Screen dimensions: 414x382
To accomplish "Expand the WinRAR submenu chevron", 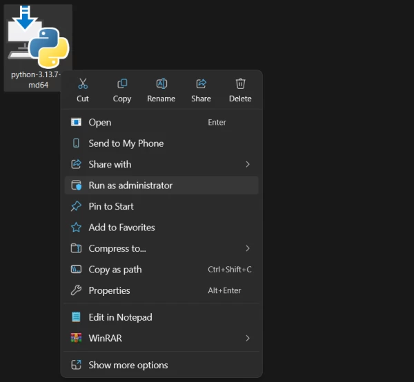I will [248, 339].
